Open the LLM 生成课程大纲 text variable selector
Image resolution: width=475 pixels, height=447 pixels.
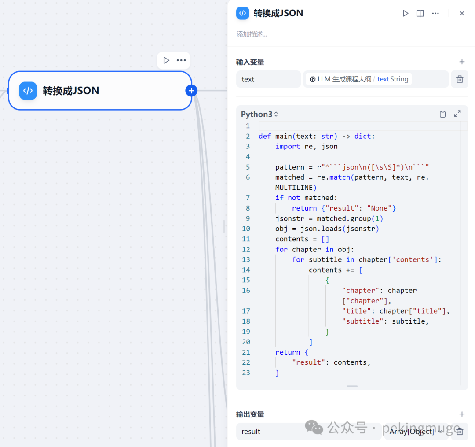point(376,79)
